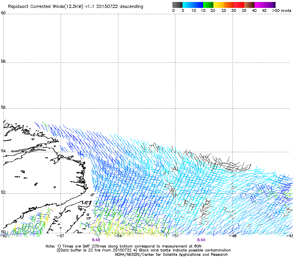Click the 'Data buffer is 22 hrs' note

tap(94, 250)
